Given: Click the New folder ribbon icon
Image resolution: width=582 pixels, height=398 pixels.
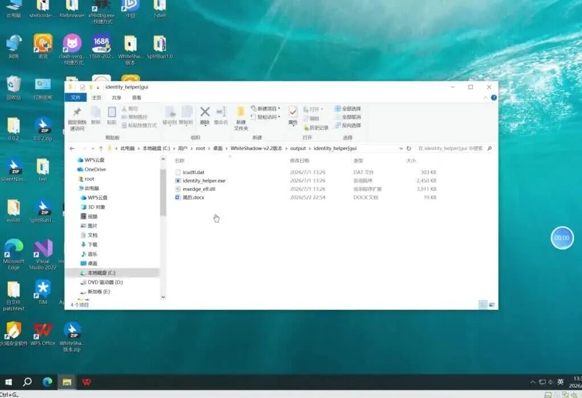Looking at the screenshot, I should coord(240,118).
